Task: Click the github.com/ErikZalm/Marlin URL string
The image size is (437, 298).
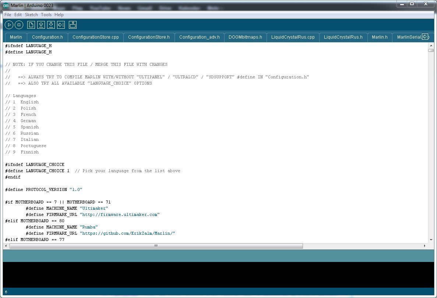Action: (127, 233)
